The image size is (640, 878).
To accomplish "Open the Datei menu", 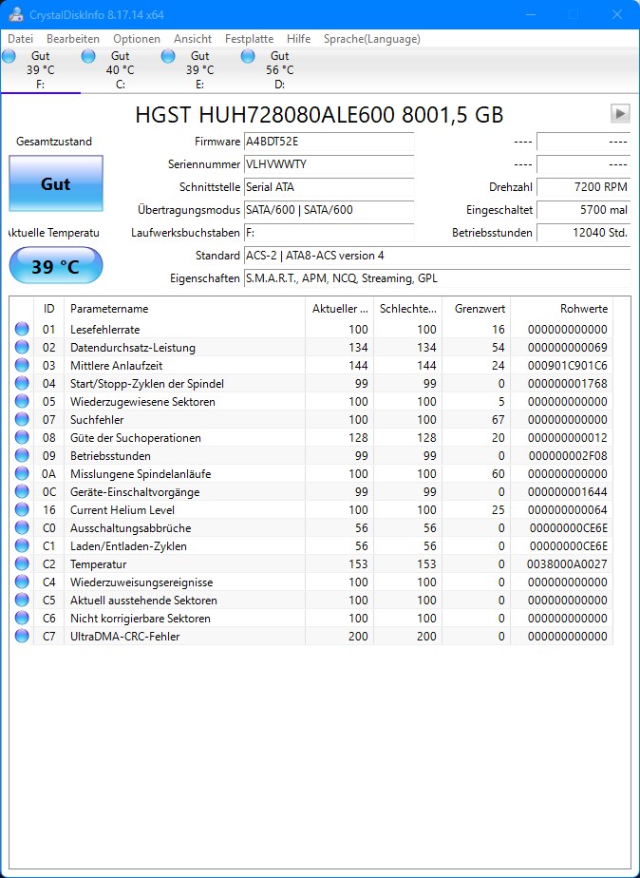I will tap(21, 39).
